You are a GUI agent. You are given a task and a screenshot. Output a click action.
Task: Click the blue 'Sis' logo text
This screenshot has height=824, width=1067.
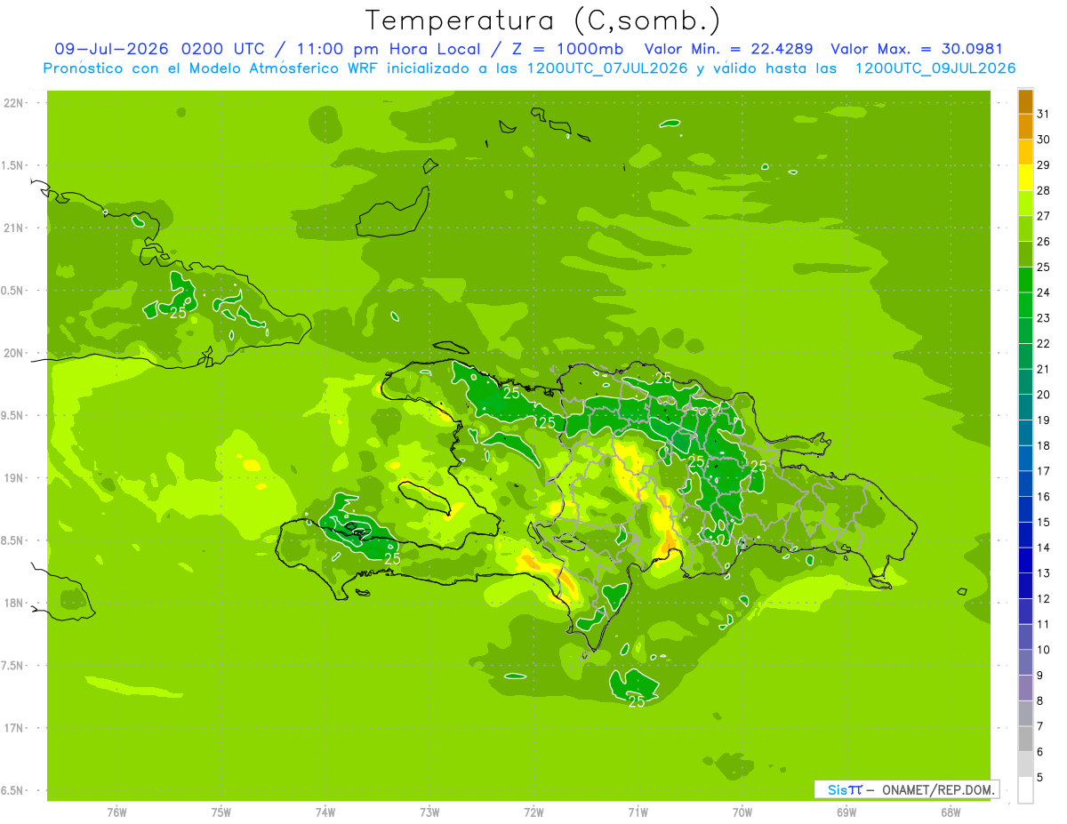click(837, 789)
